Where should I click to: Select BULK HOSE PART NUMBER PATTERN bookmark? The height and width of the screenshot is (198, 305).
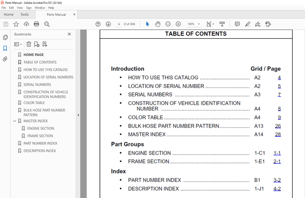coord(44,113)
